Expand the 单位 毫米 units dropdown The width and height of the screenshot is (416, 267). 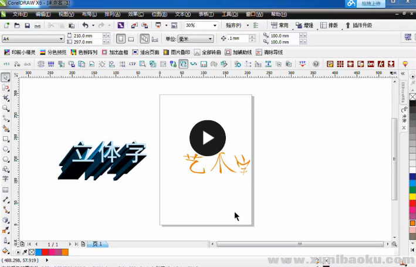point(211,39)
